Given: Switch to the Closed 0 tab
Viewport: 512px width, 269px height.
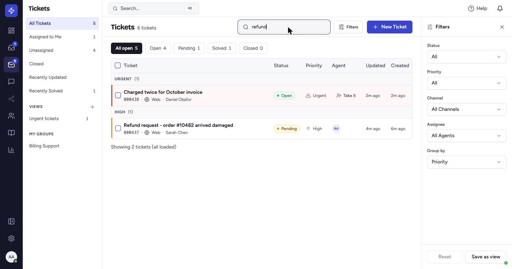Looking at the screenshot, I should click(253, 48).
